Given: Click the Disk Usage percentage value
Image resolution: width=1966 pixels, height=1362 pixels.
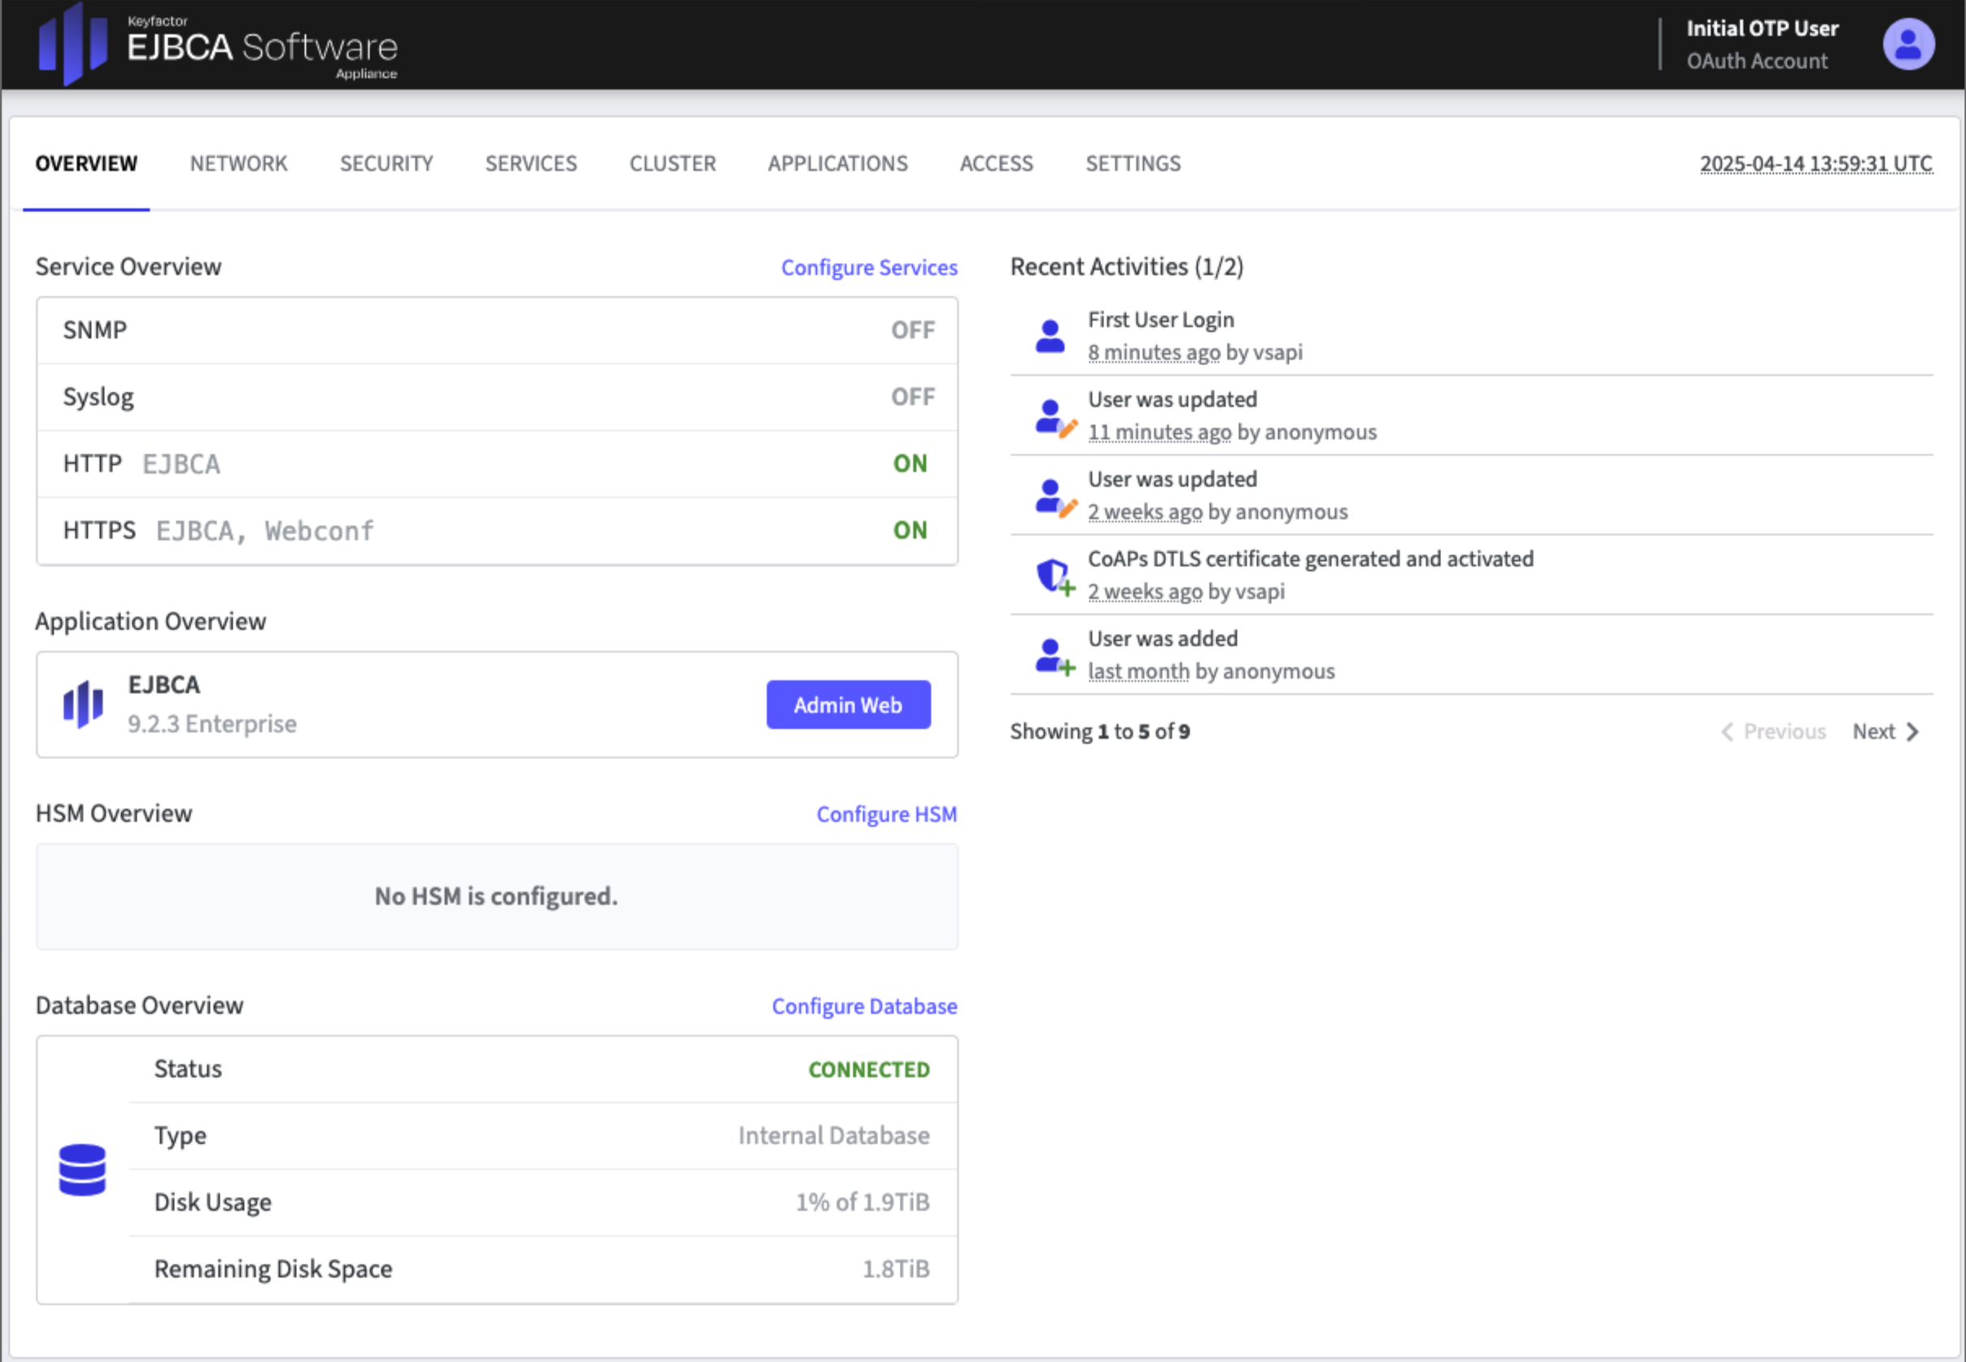Looking at the screenshot, I should (x=862, y=1202).
